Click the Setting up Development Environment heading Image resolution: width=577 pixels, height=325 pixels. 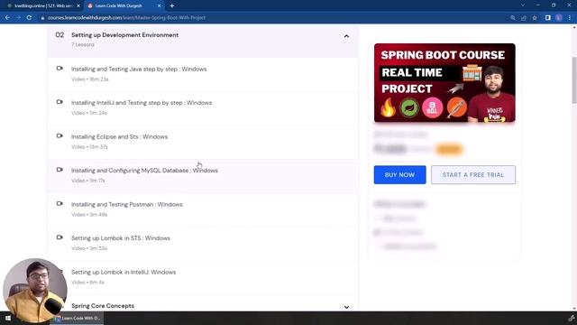pyautogui.click(x=124, y=35)
